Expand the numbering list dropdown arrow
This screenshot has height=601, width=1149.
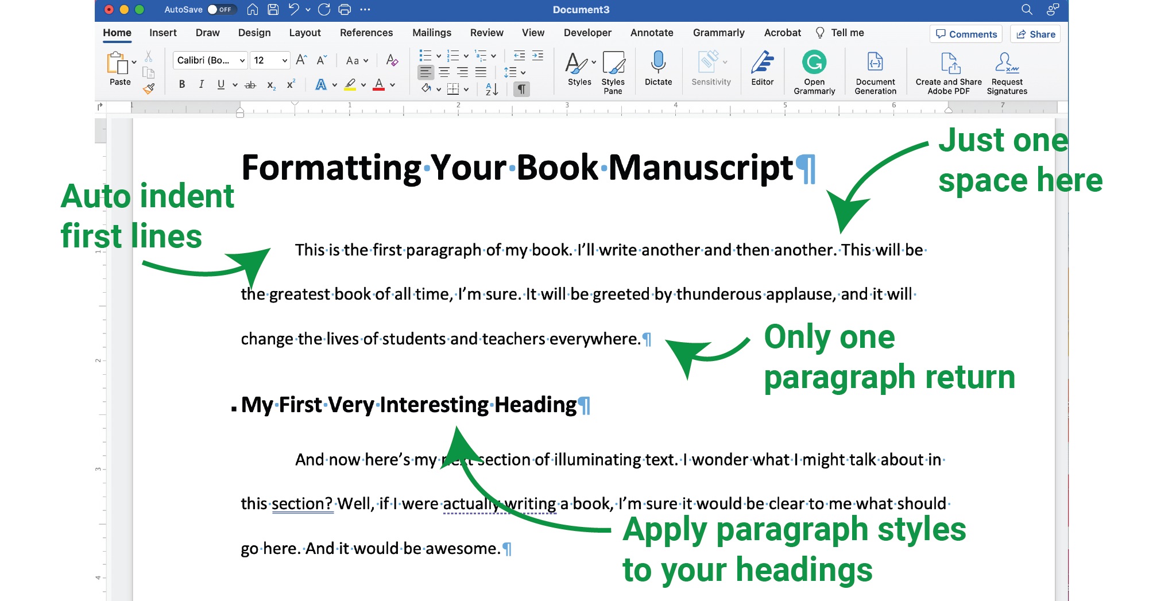tap(466, 56)
